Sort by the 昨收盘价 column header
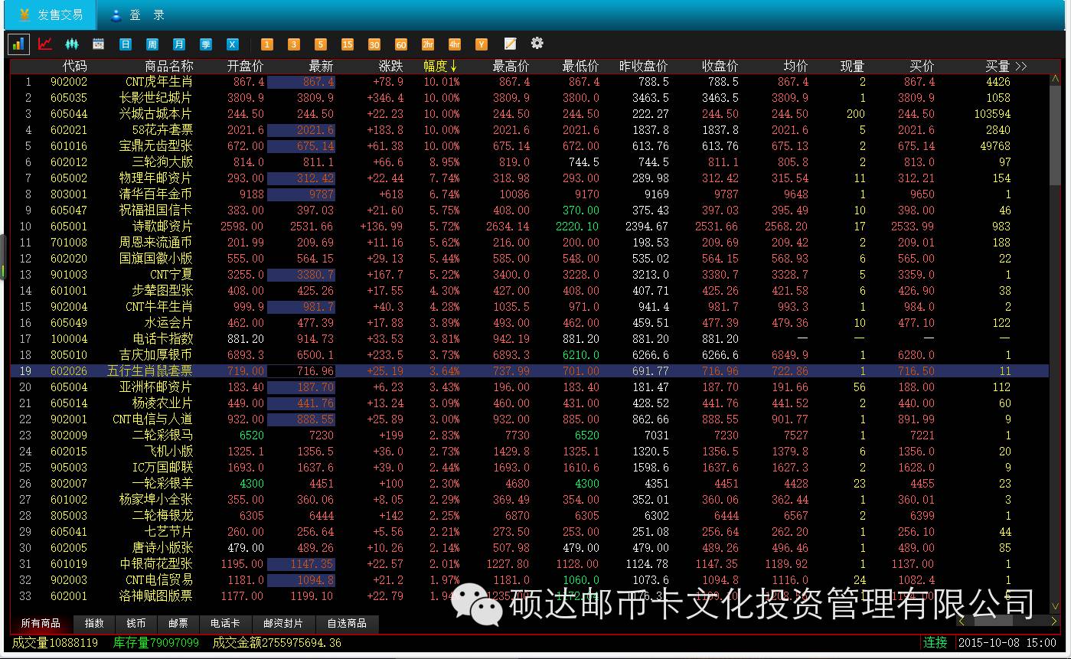 [x=644, y=67]
